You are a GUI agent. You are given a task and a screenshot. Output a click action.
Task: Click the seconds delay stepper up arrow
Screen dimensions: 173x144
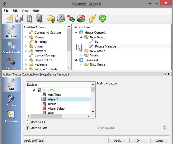pyautogui.click(x=164, y=126)
